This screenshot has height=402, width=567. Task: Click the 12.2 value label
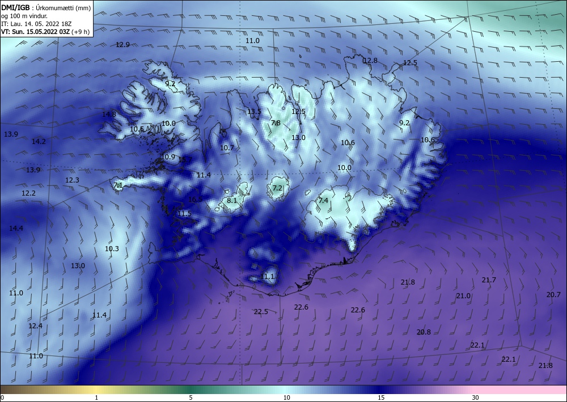pyautogui.click(x=28, y=193)
